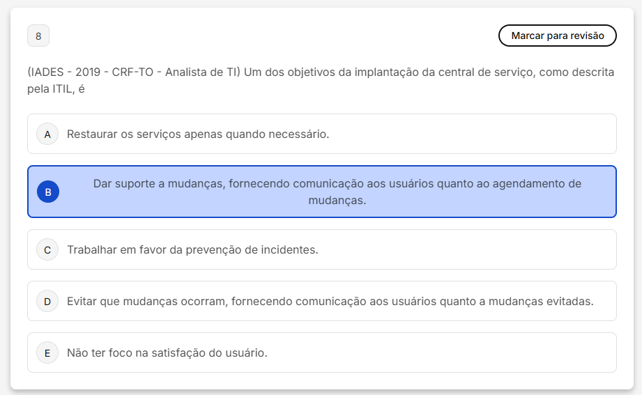The width and height of the screenshot is (642, 395).
Task: Select answer text "Restaurar os serviços apenas quando necessário"
Action: point(197,134)
